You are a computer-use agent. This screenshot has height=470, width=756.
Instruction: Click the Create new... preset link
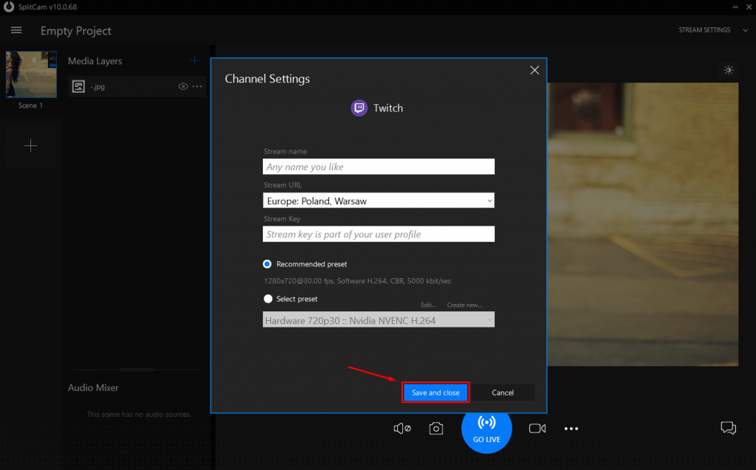click(x=464, y=305)
